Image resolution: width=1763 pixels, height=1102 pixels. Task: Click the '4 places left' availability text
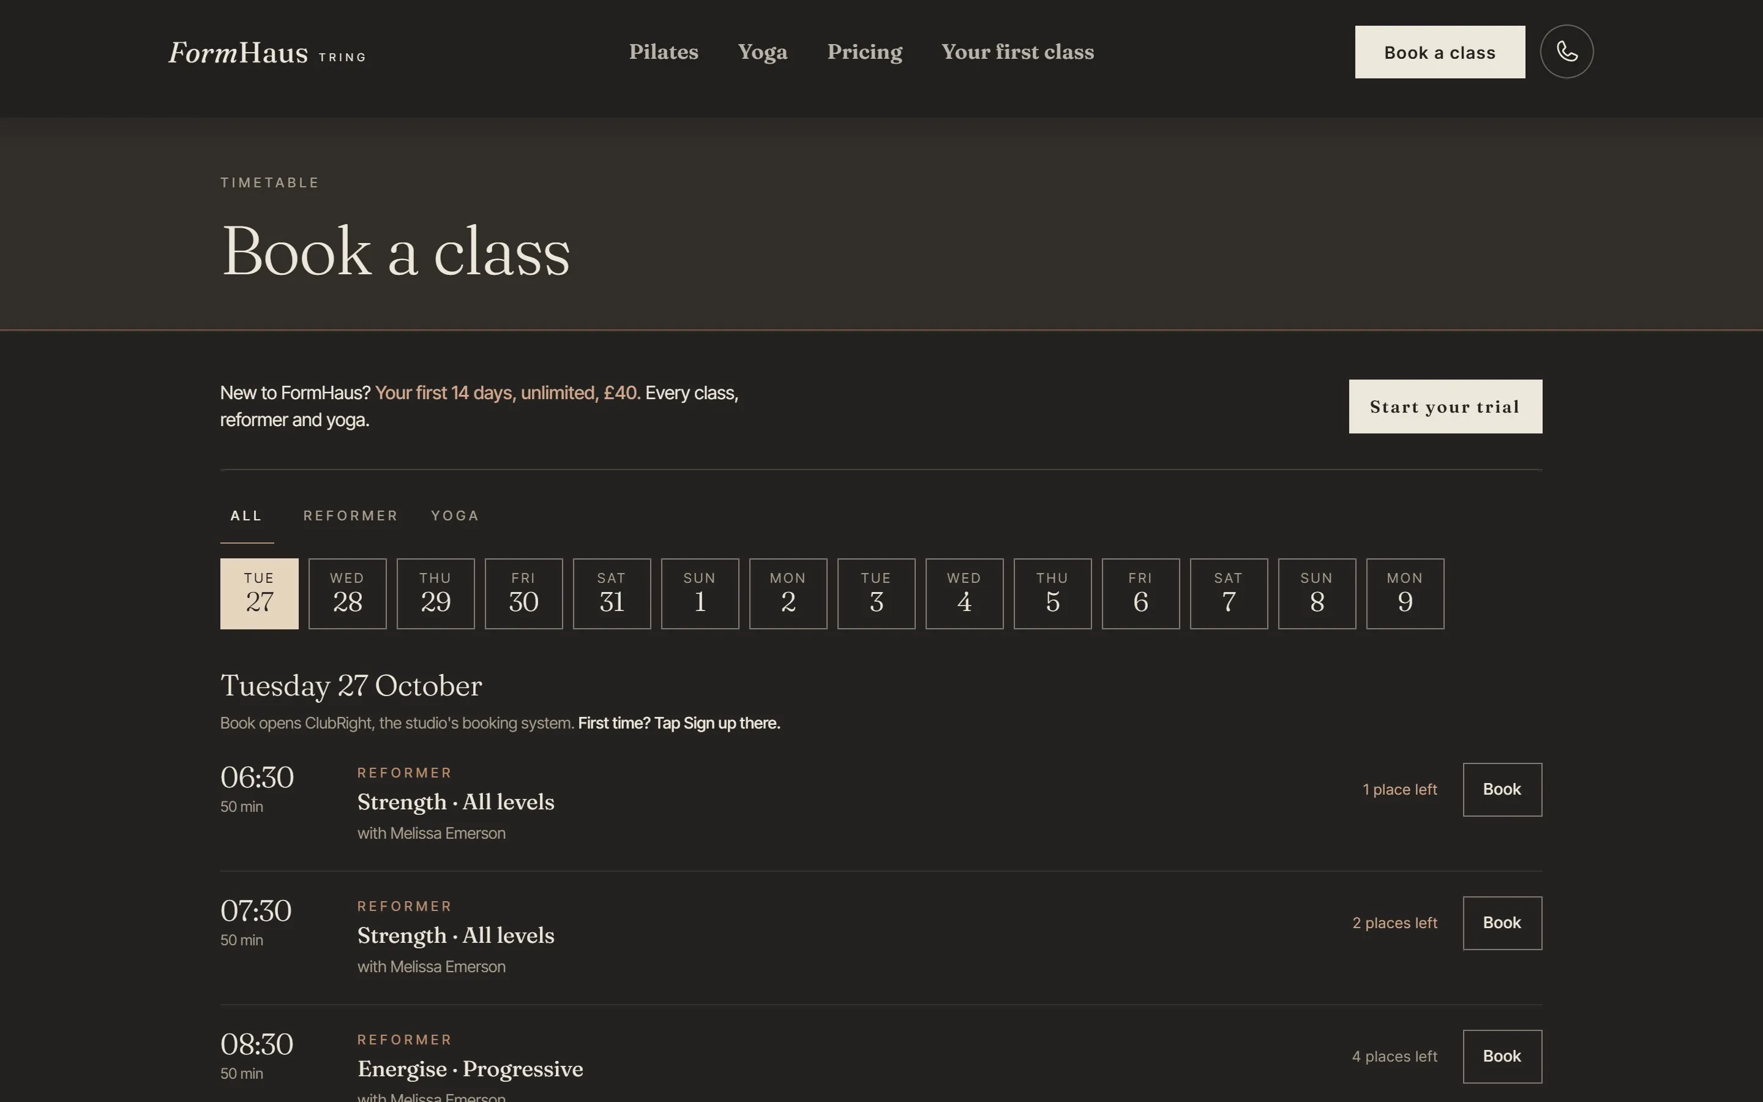point(1394,1056)
